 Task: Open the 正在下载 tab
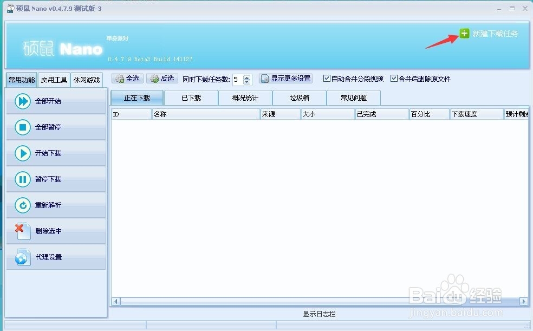137,98
